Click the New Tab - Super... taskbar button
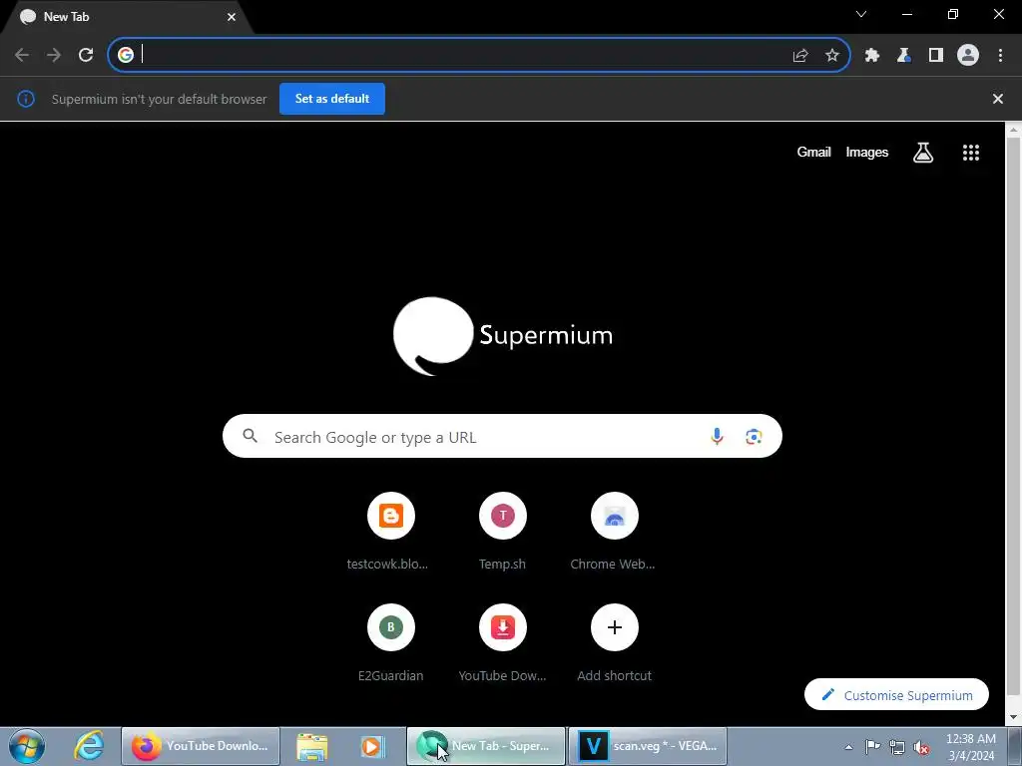 click(x=486, y=746)
